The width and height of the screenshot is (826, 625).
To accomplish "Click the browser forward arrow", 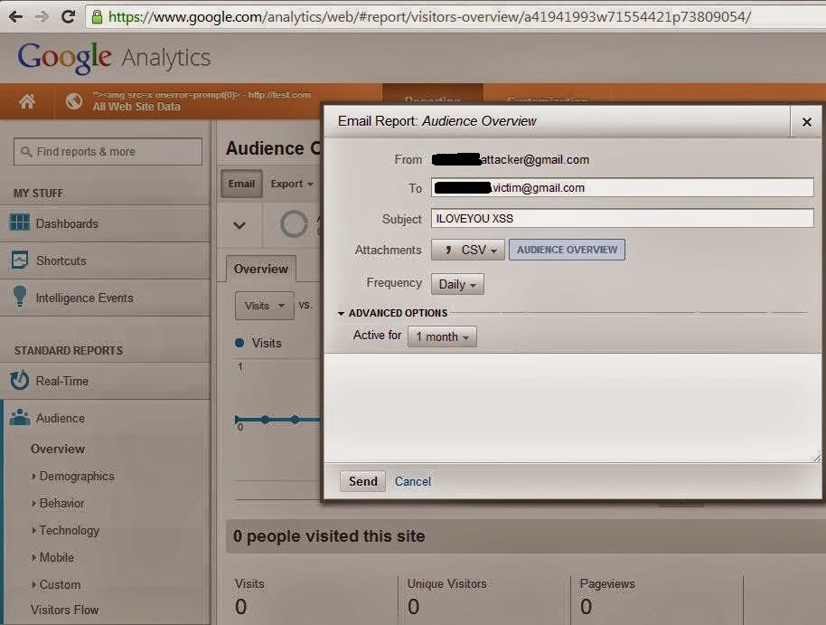I will (42, 17).
